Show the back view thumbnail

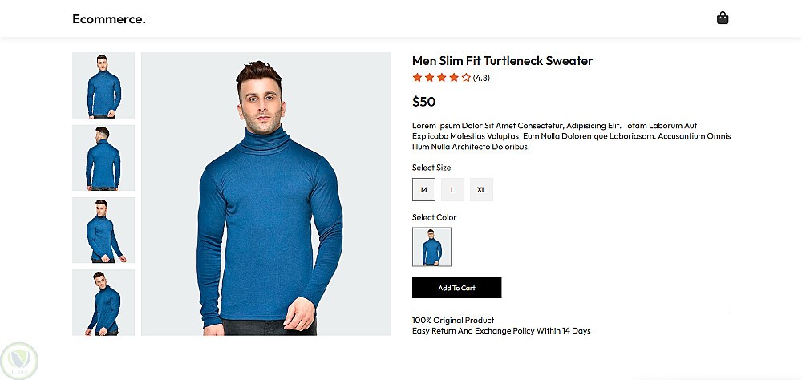click(103, 158)
